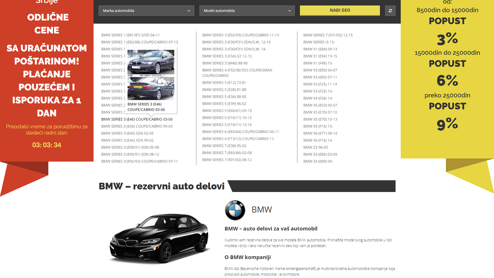Select BMW SERIES 7 (E38) 95-02
This screenshot has width=494, height=278.
pos(224,146)
